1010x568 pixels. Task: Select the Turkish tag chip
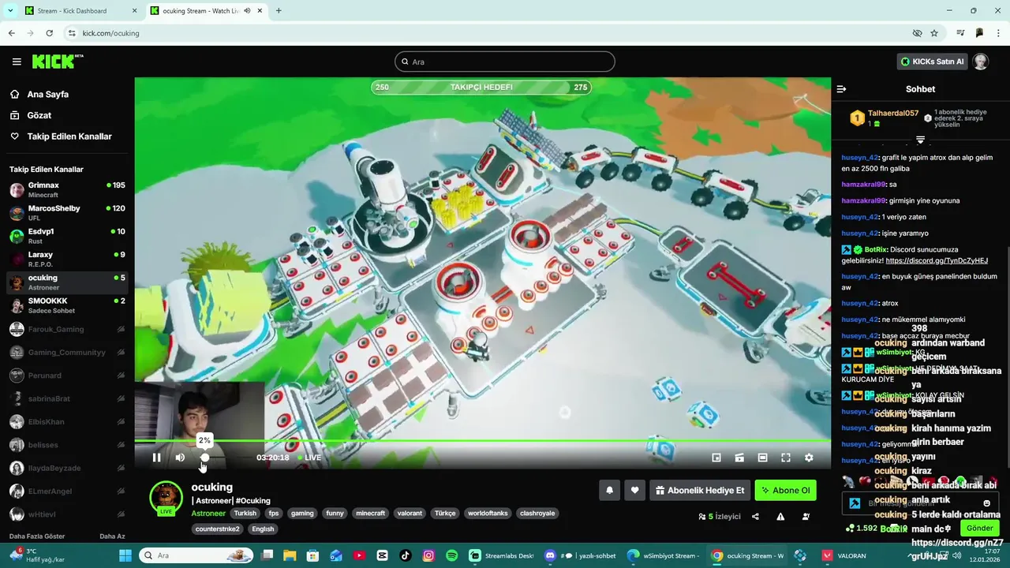(x=245, y=513)
